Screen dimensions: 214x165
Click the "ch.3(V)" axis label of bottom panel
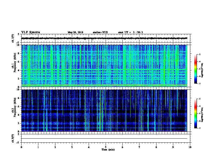pos(13,138)
